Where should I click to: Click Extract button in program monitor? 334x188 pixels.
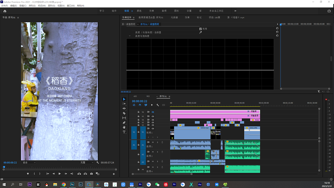coord(85,174)
